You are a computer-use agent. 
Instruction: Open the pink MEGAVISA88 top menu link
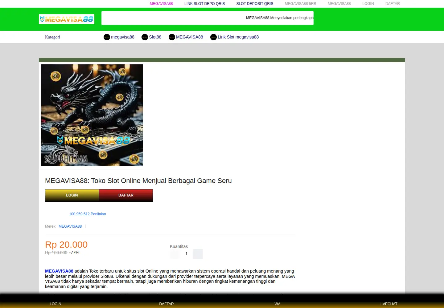[x=161, y=4]
